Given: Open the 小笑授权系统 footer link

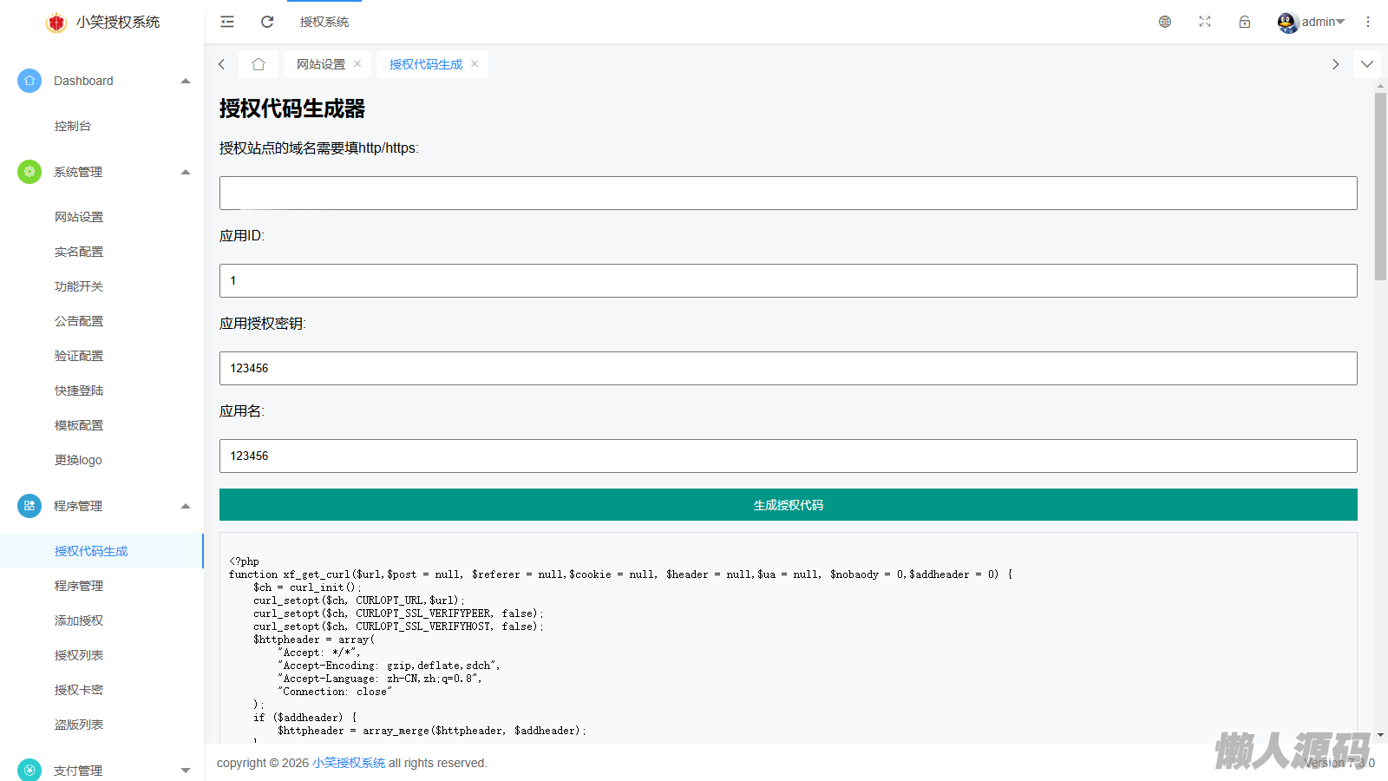Looking at the screenshot, I should [349, 763].
